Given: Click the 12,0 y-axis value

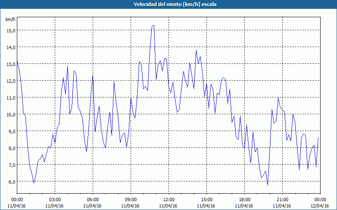Looking at the screenshot, I should point(11,81).
